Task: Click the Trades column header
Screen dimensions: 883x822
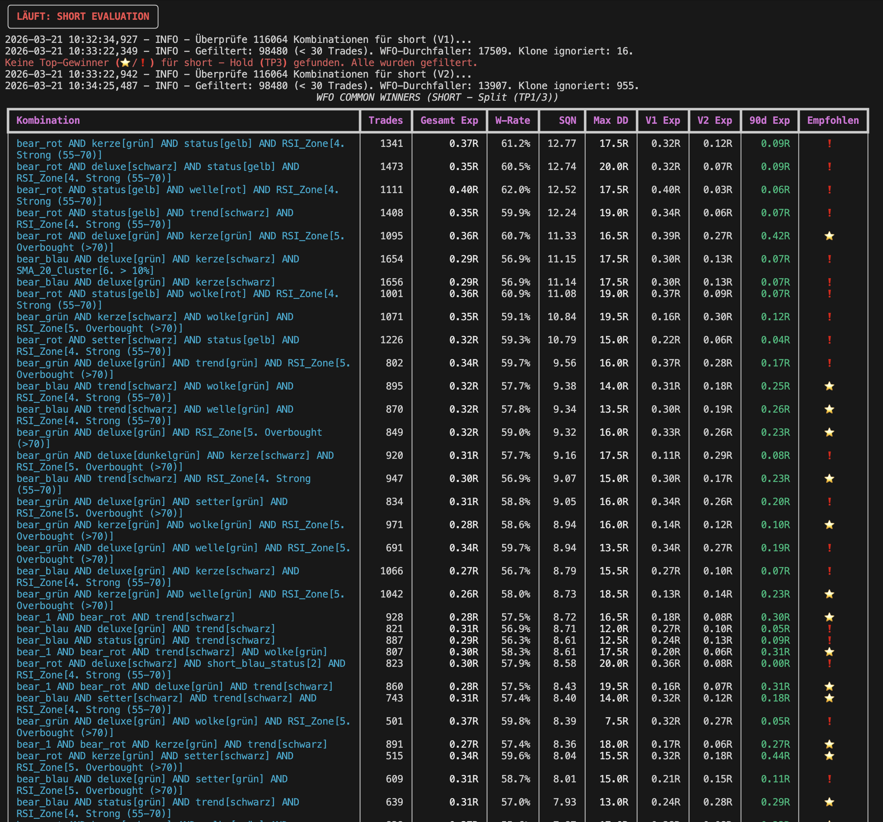Action: click(x=385, y=120)
